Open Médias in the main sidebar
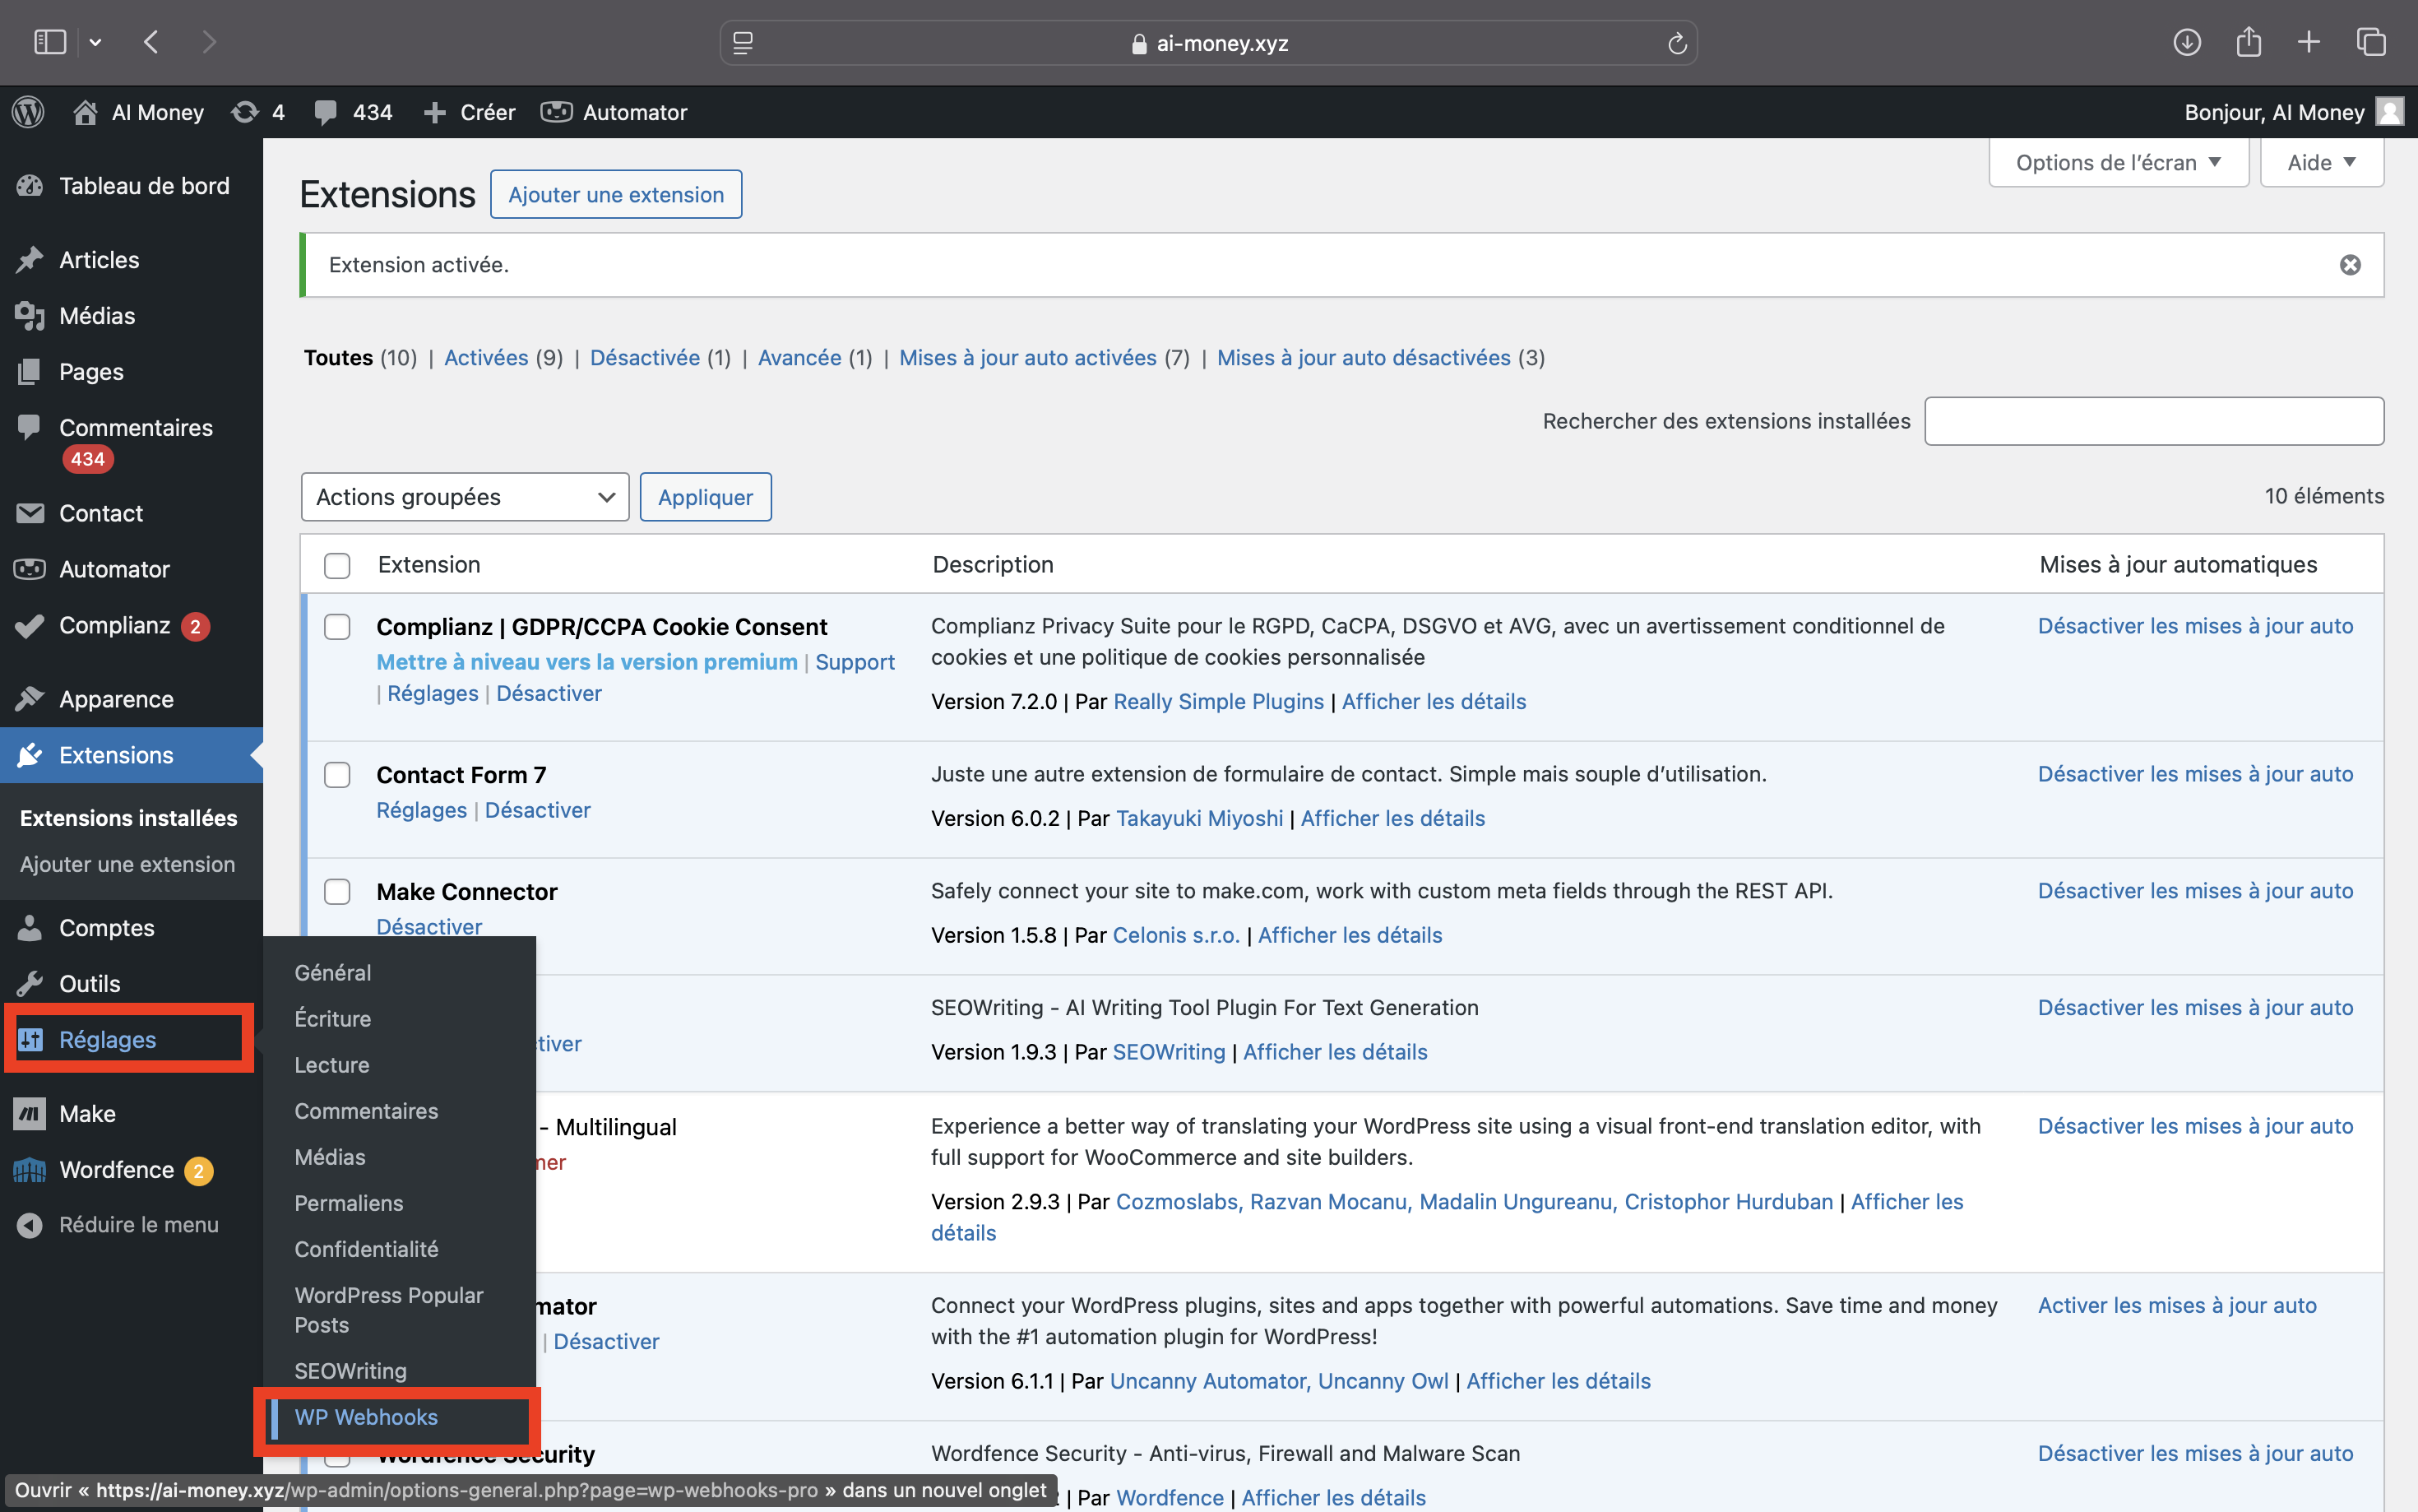Viewport: 2418px width, 1512px height. pyautogui.click(x=131, y=316)
